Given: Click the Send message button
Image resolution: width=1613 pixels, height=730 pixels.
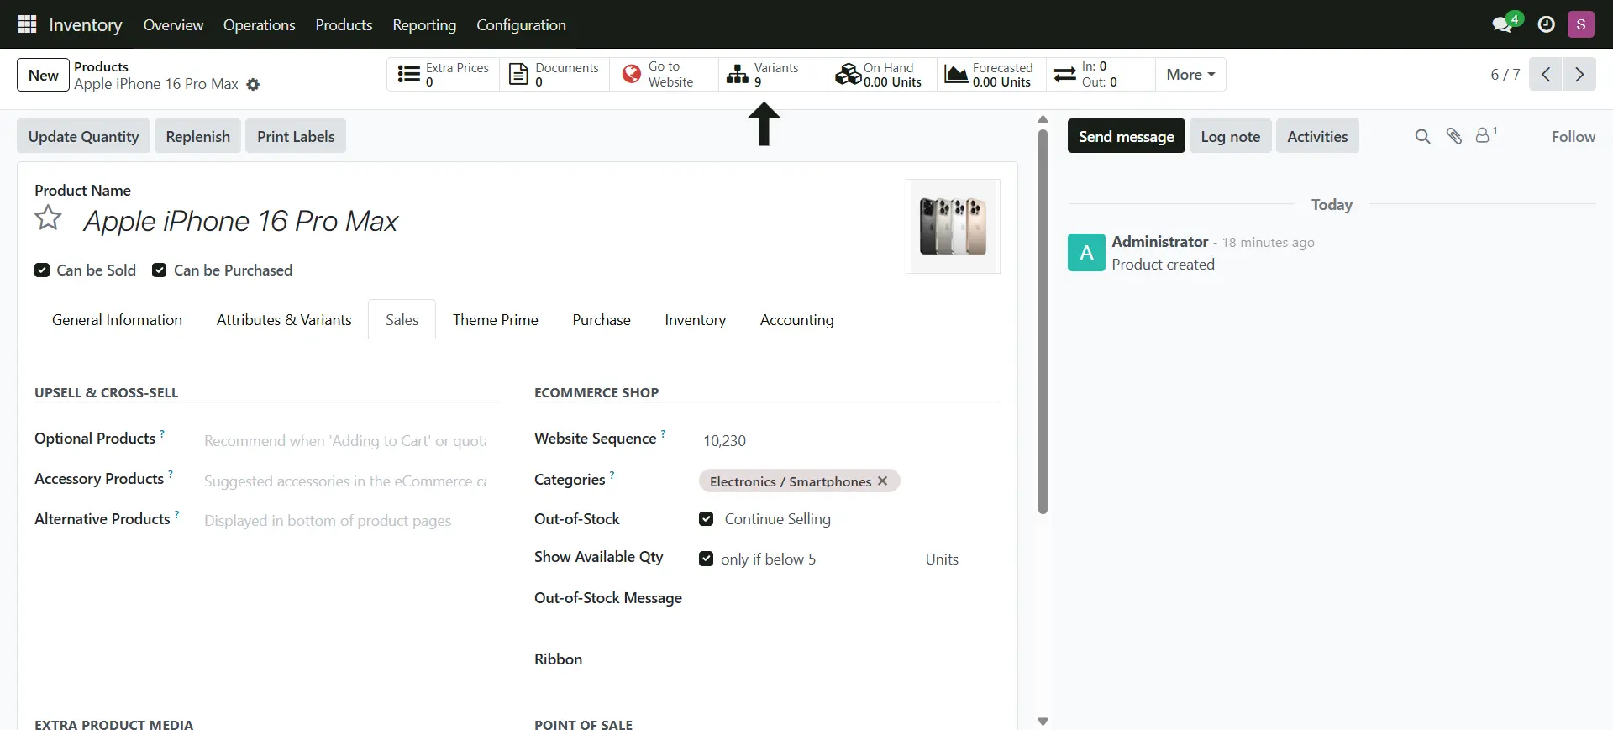Looking at the screenshot, I should [x=1126, y=136].
